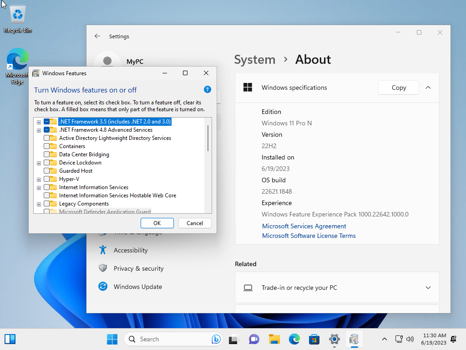Click System breadcrumb in Settings

tap(255, 60)
